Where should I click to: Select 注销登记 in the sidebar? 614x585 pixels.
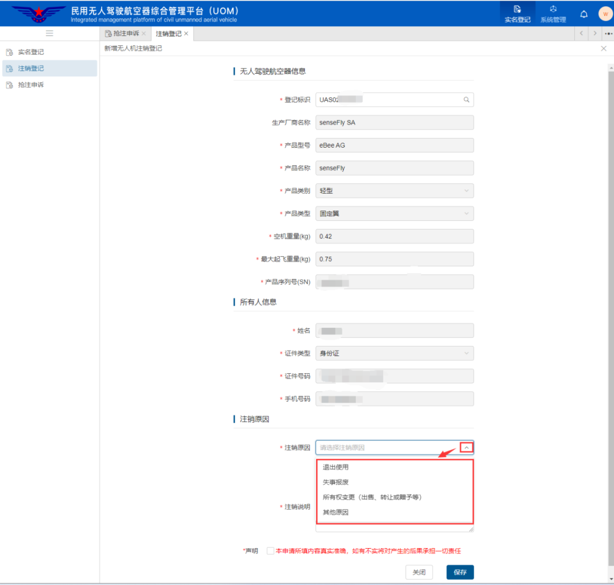point(49,69)
